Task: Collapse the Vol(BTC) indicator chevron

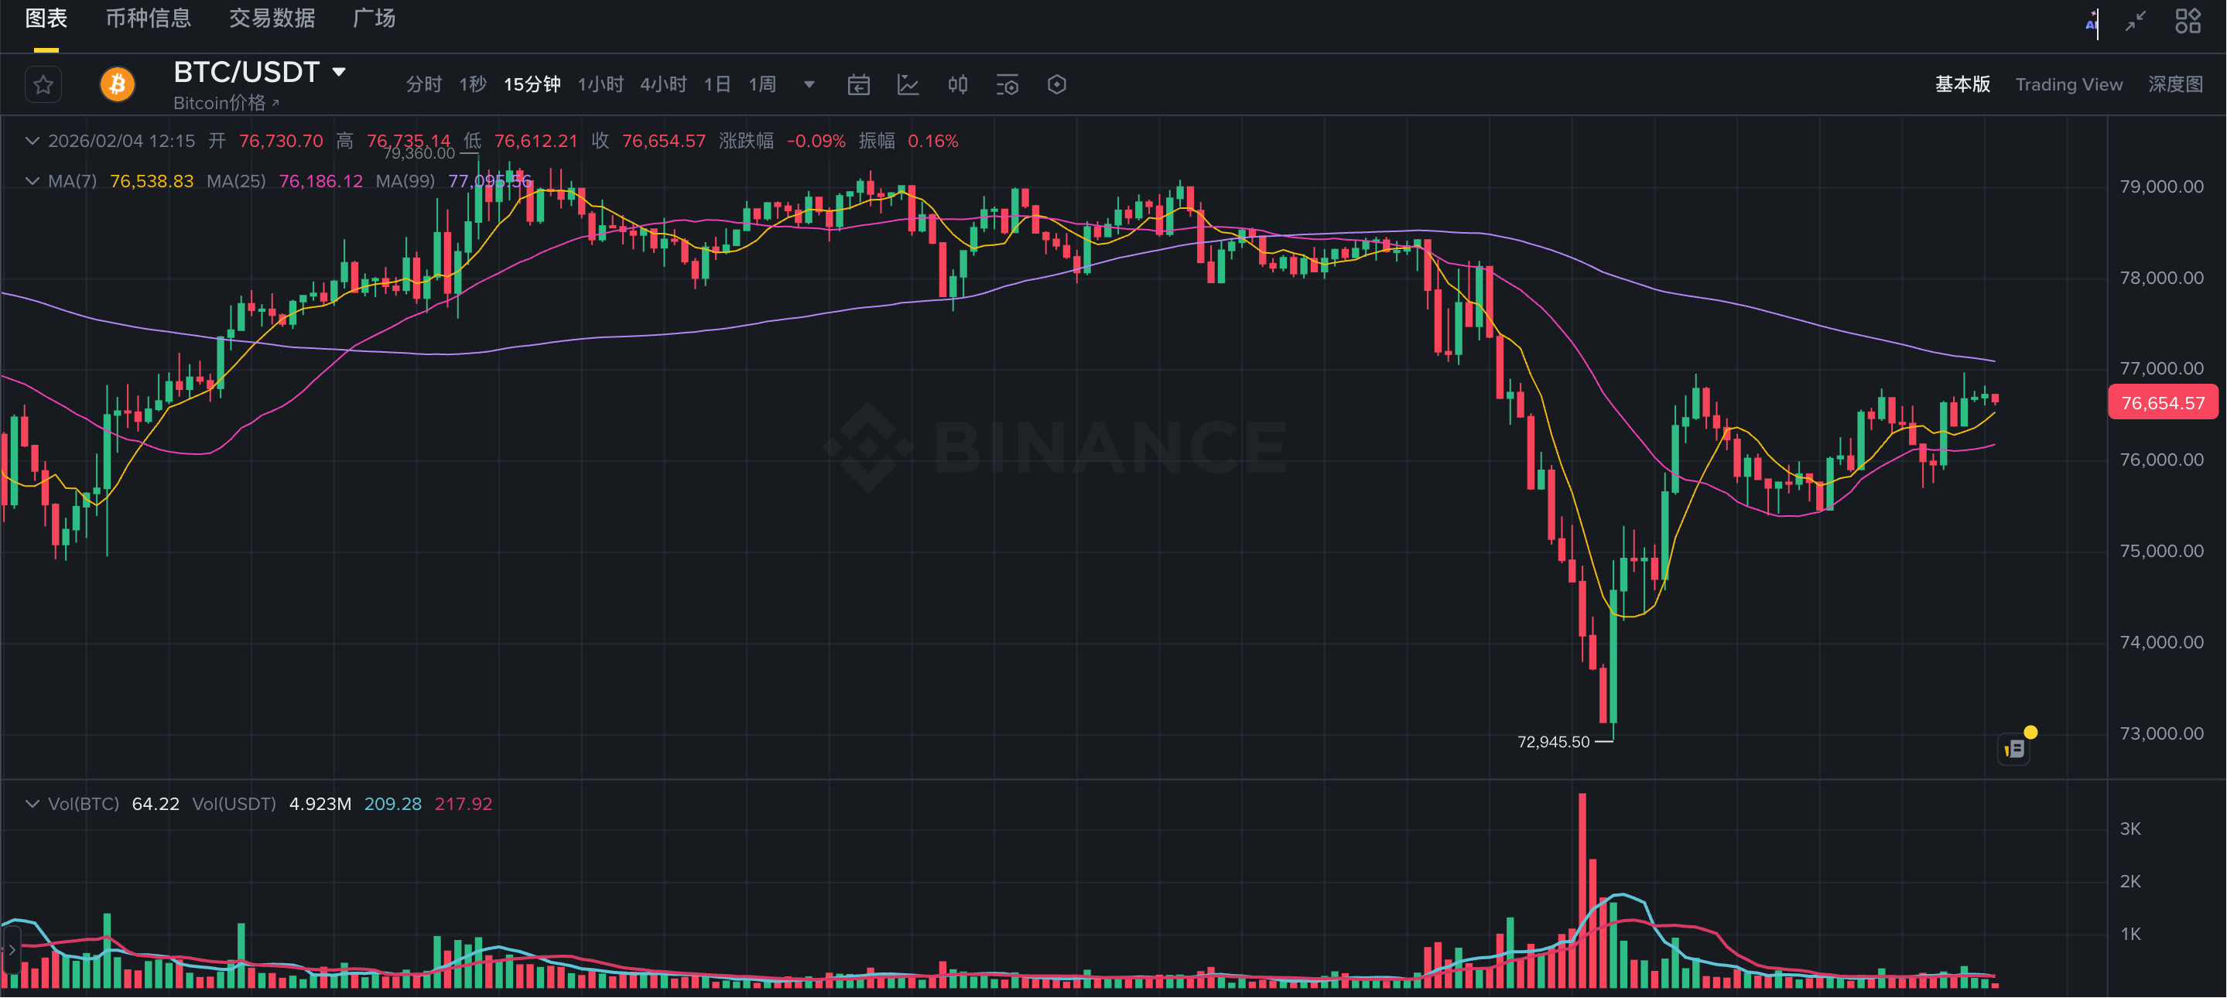Action: [x=32, y=805]
